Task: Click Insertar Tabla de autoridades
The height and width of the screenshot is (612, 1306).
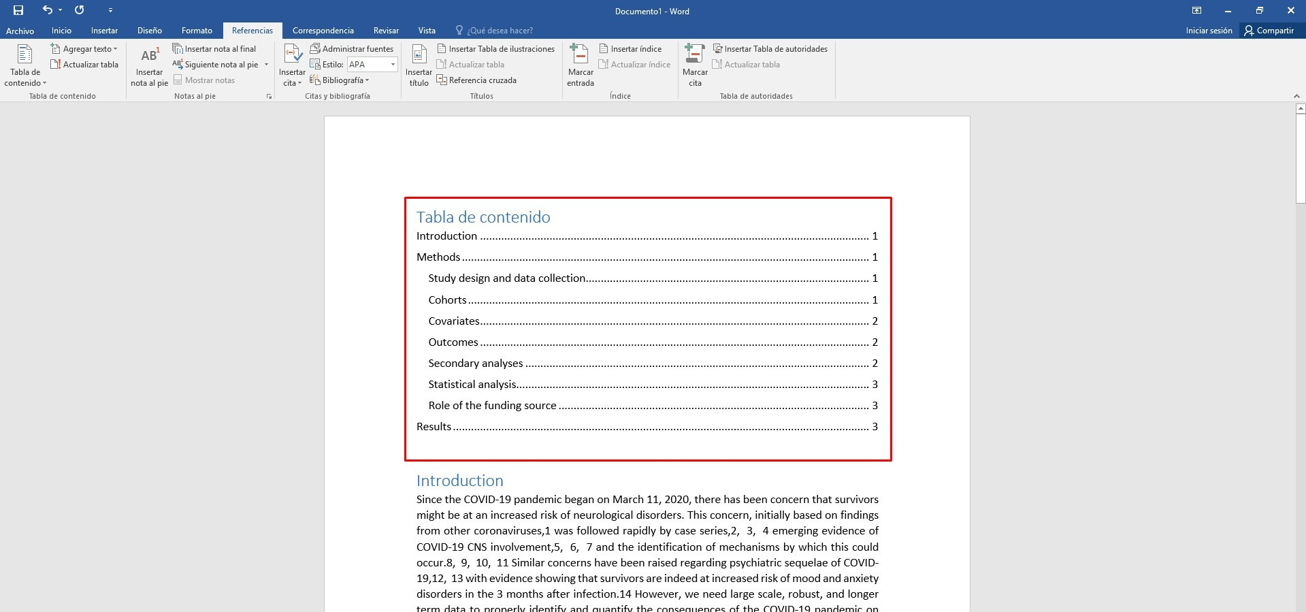Action: point(770,49)
